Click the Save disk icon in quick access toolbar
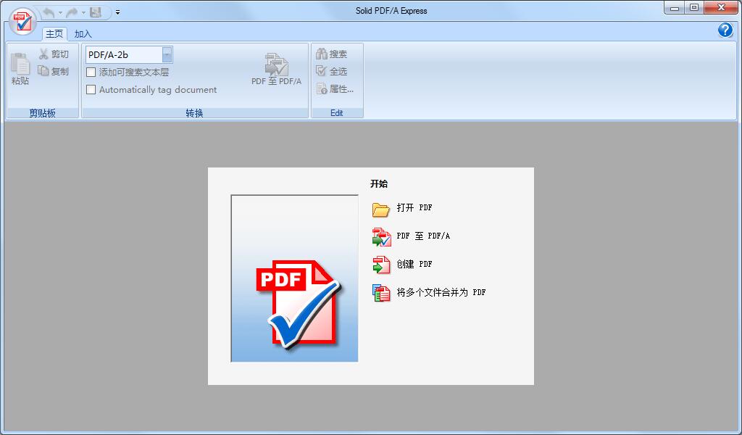This screenshot has width=742, height=435. coord(96,12)
